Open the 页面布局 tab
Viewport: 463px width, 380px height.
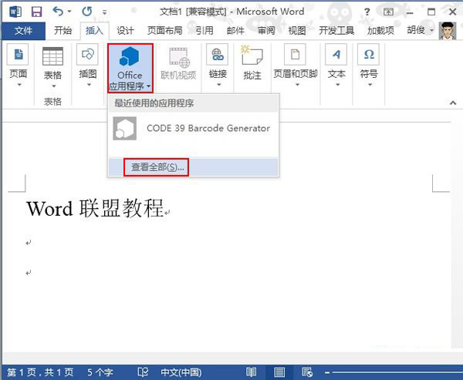[165, 30]
